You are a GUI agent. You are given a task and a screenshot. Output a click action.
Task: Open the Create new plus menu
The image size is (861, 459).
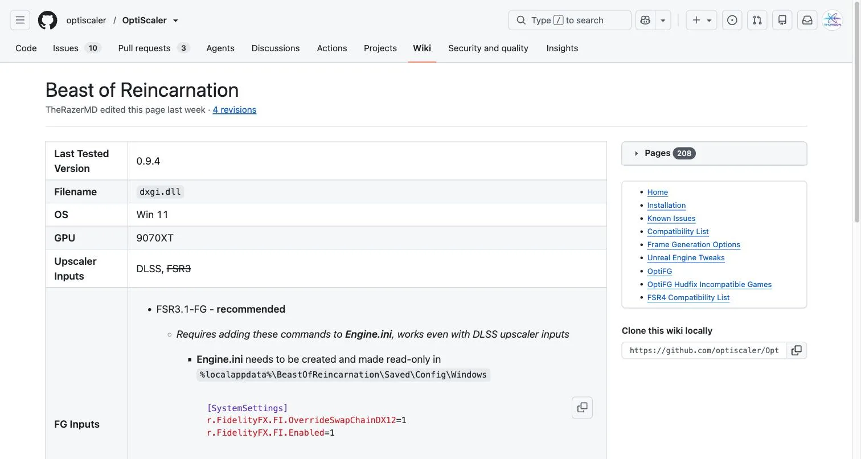(x=702, y=20)
